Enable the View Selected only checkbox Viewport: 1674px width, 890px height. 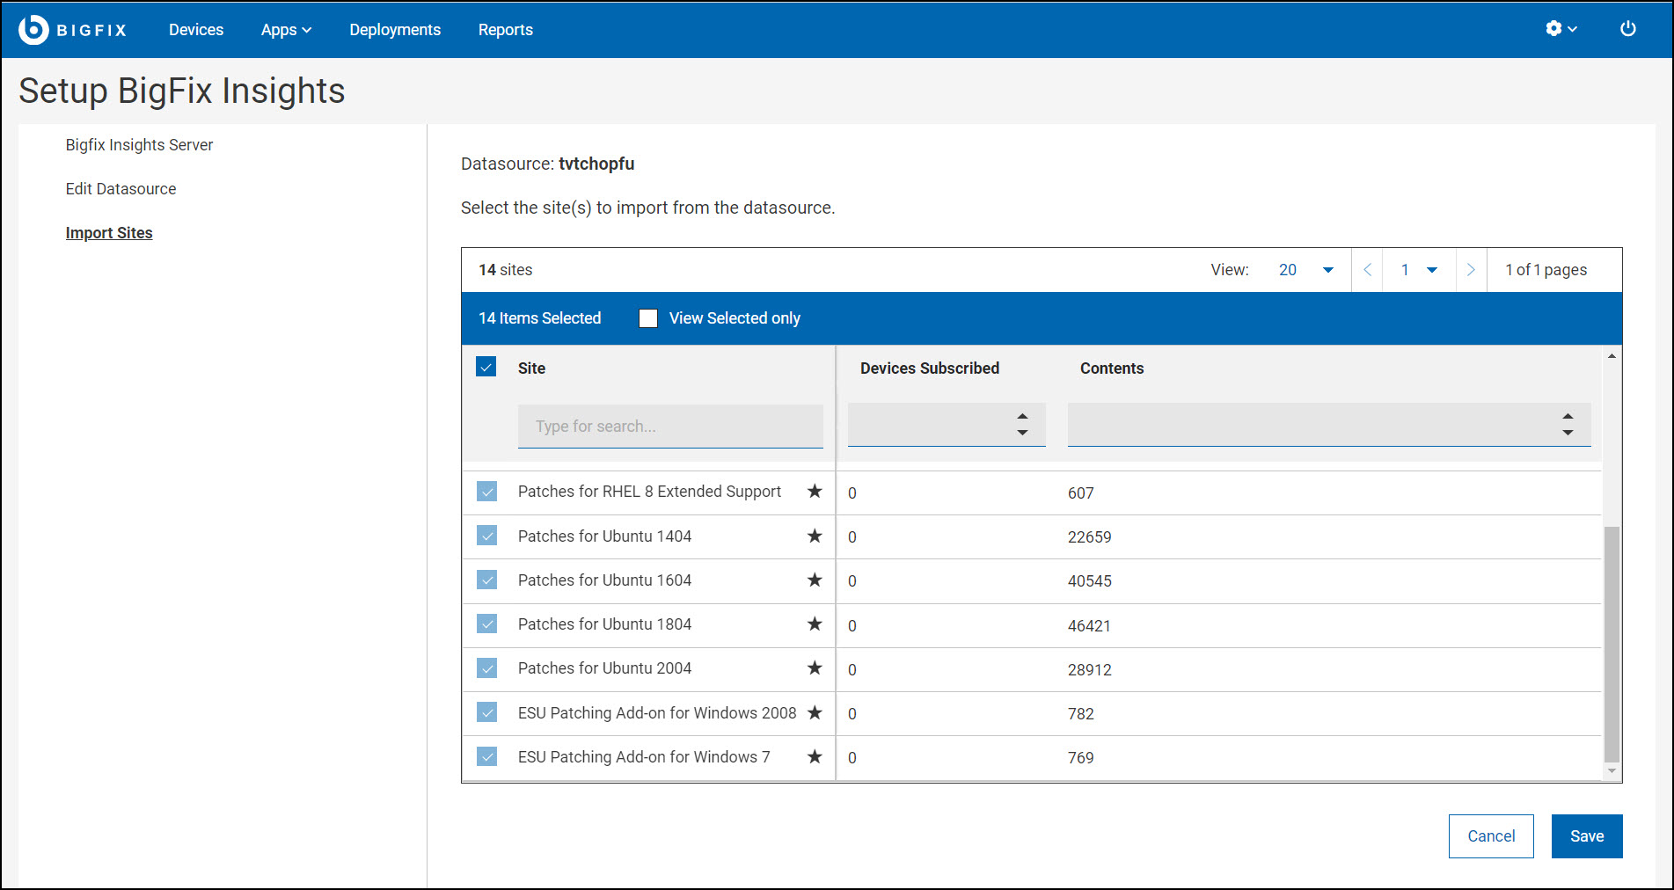[648, 318]
